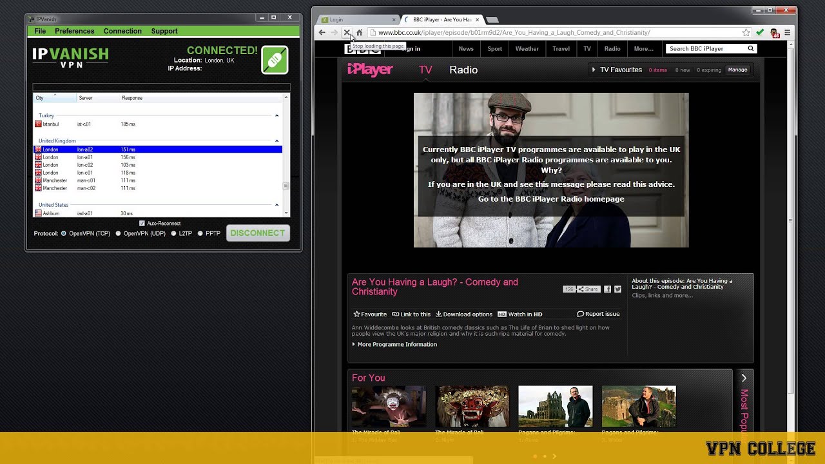Select OpenVPN (TCP) protocol
Viewport: 825px width, 464px height.
click(x=63, y=233)
